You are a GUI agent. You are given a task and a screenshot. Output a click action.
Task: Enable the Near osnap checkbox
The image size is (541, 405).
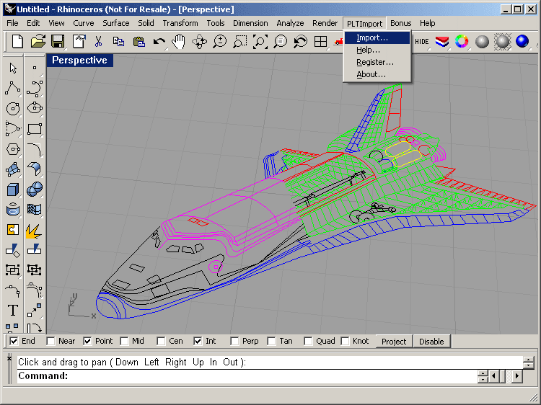pos(50,341)
